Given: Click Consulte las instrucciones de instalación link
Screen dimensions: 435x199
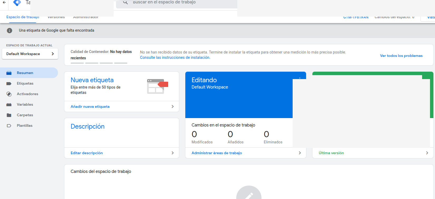Looking at the screenshot, I should pos(175,57).
